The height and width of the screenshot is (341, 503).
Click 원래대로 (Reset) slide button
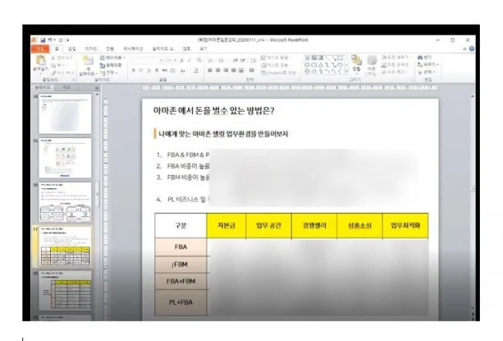pyautogui.click(x=111, y=65)
